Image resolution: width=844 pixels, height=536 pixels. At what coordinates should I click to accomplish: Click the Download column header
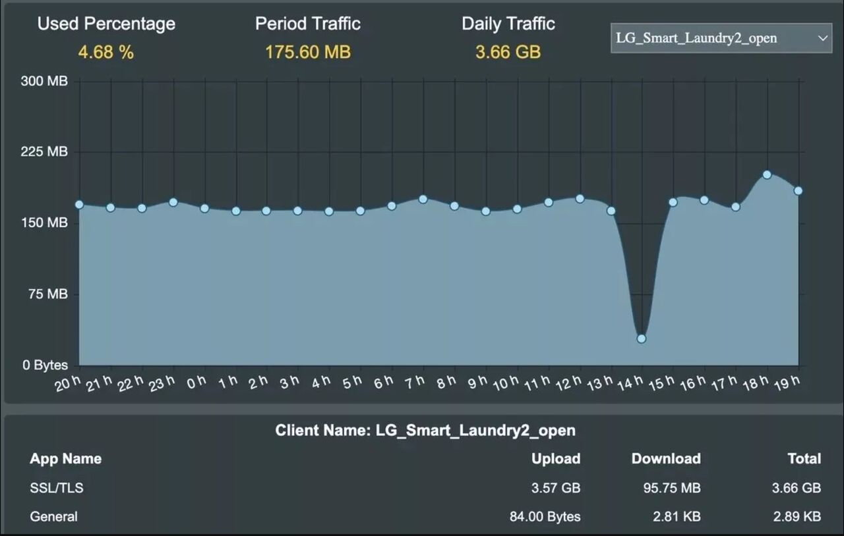[666, 459]
